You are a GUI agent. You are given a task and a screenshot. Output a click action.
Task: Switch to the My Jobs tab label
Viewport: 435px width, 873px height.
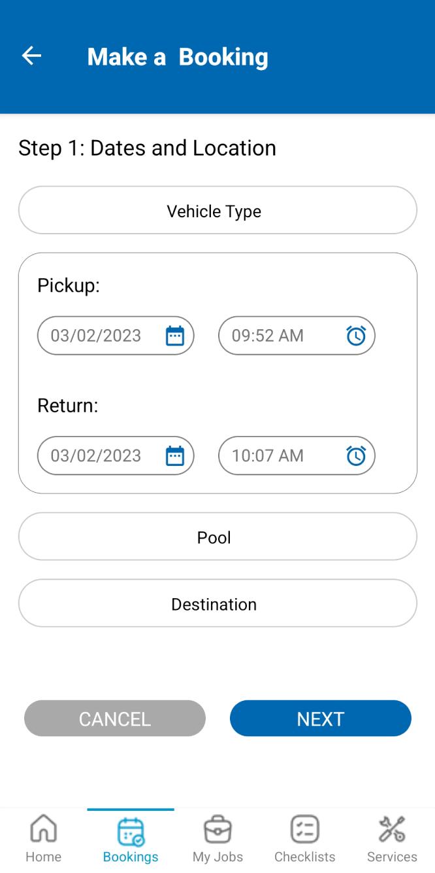click(x=217, y=857)
